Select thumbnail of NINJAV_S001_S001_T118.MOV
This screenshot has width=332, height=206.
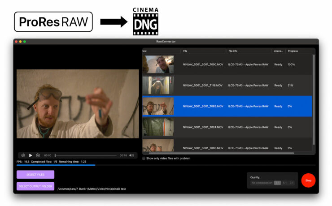pos(158,85)
